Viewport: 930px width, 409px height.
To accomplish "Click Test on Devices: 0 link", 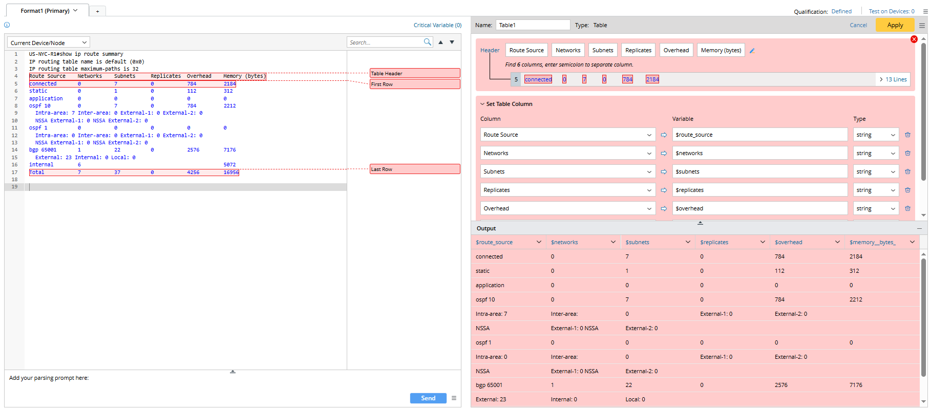I will [x=892, y=11].
